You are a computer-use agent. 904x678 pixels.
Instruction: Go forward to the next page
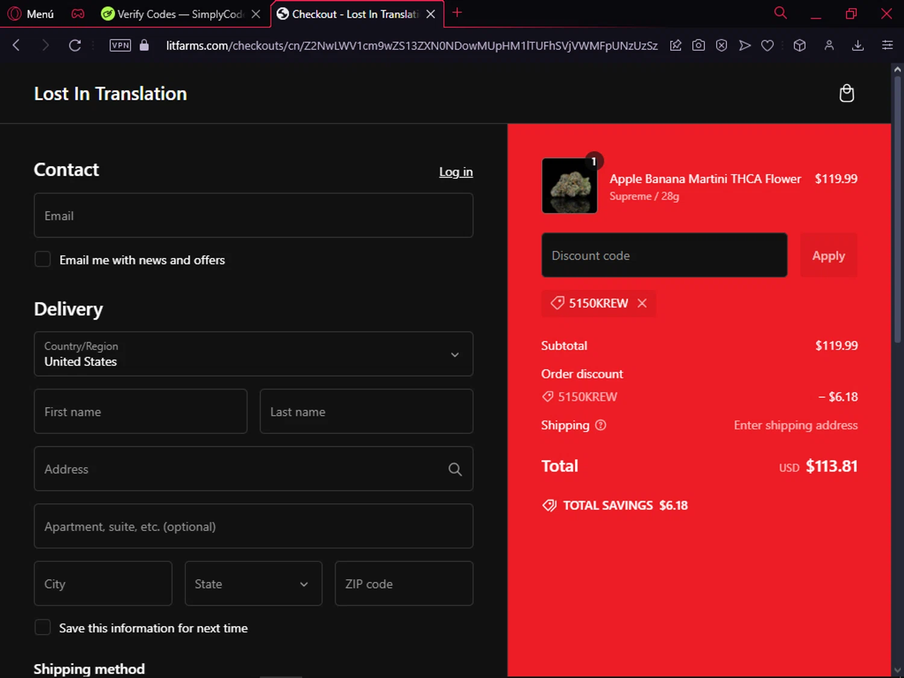[45, 45]
